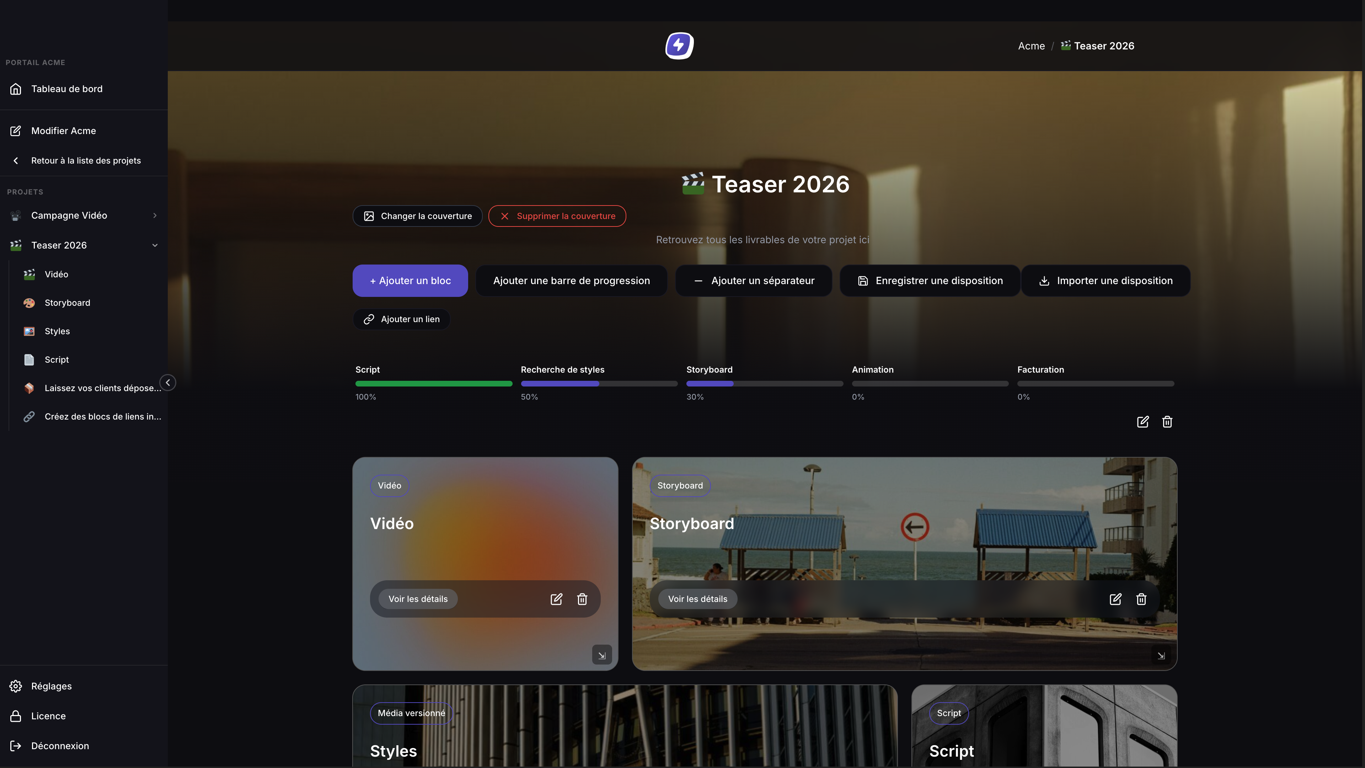Screen dimensions: 1365x768
Task: Click Enregistrer une disposition button
Action: coord(930,281)
